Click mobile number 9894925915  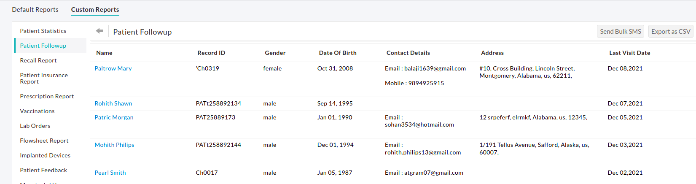[426, 83]
